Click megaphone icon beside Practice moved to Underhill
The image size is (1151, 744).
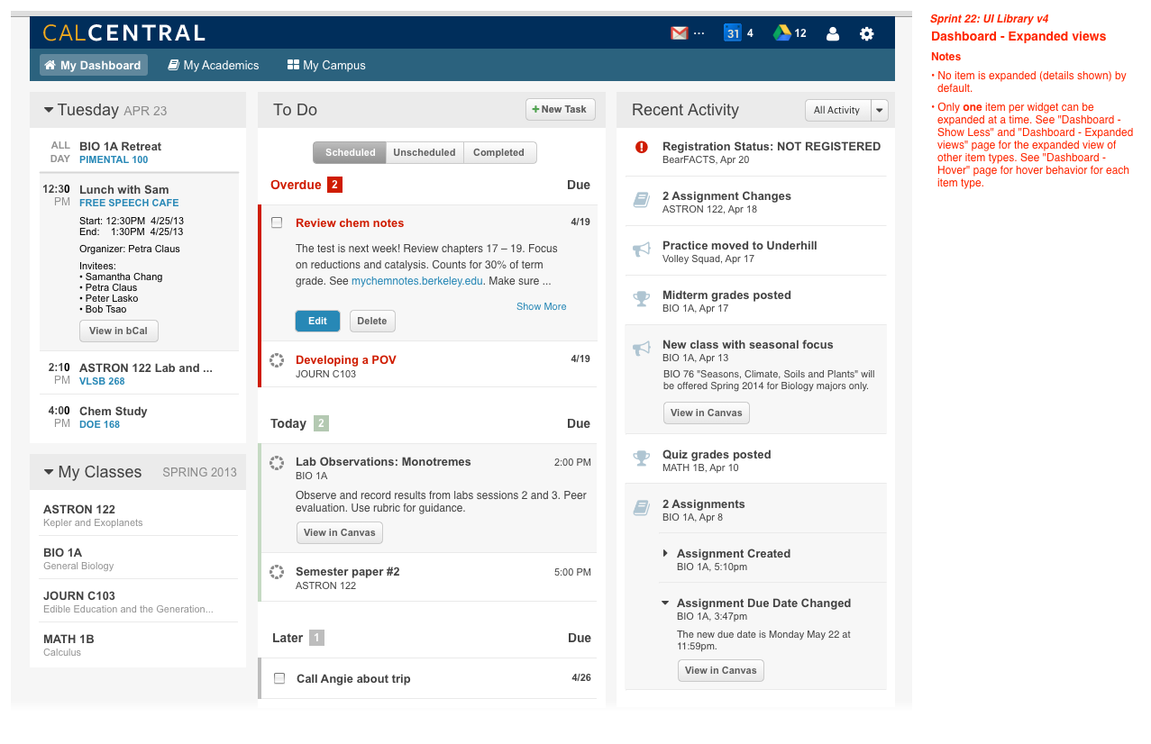point(642,250)
